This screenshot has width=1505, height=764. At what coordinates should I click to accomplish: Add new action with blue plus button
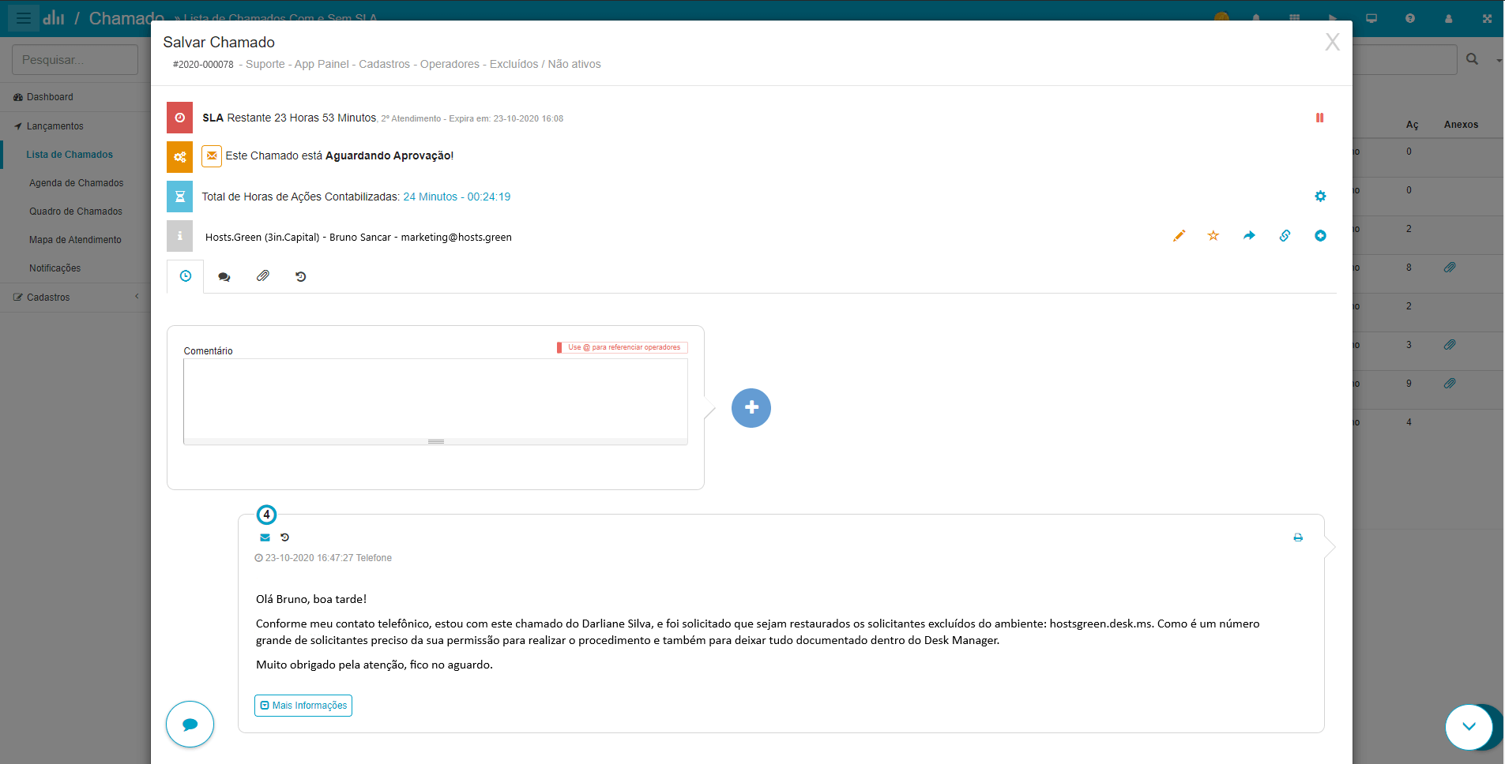pos(751,408)
